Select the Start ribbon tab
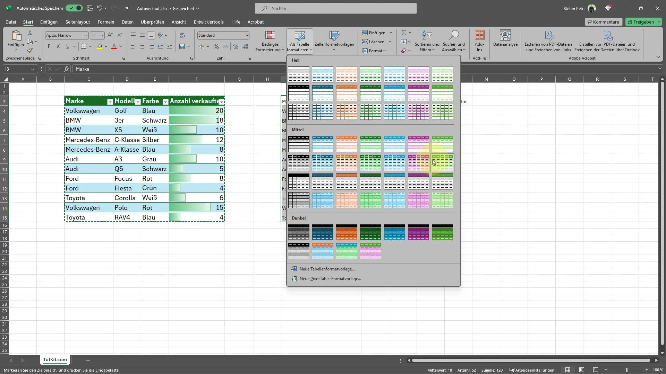The image size is (666, 374). (28, 21)
